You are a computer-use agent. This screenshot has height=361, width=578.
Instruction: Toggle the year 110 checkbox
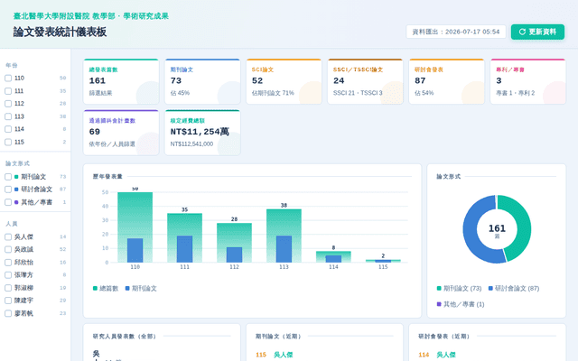pyautogui.click(x=8, y=79)
